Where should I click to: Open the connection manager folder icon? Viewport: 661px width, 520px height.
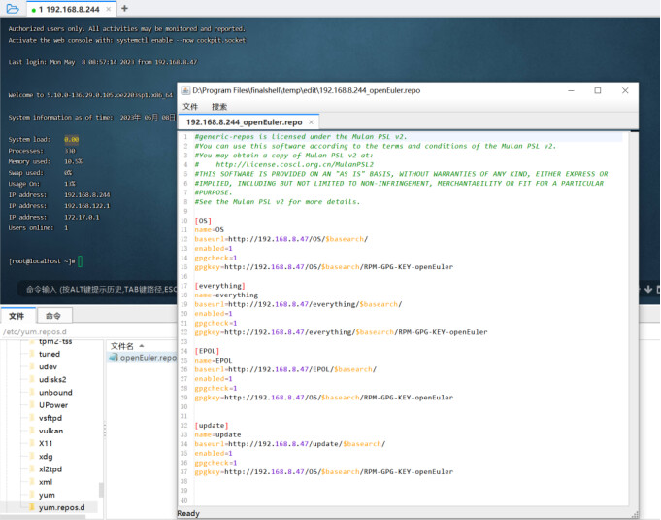click(x=11, y=8)
